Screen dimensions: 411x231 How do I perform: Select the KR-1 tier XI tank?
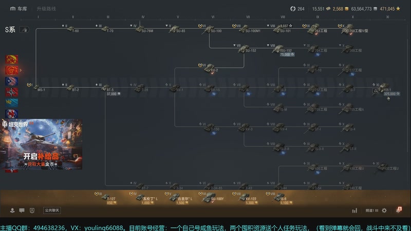click(385, 88)
